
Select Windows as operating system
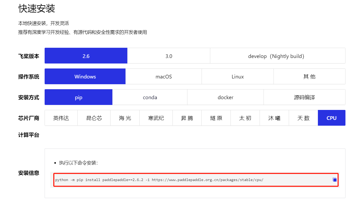[x=85, y=76]
